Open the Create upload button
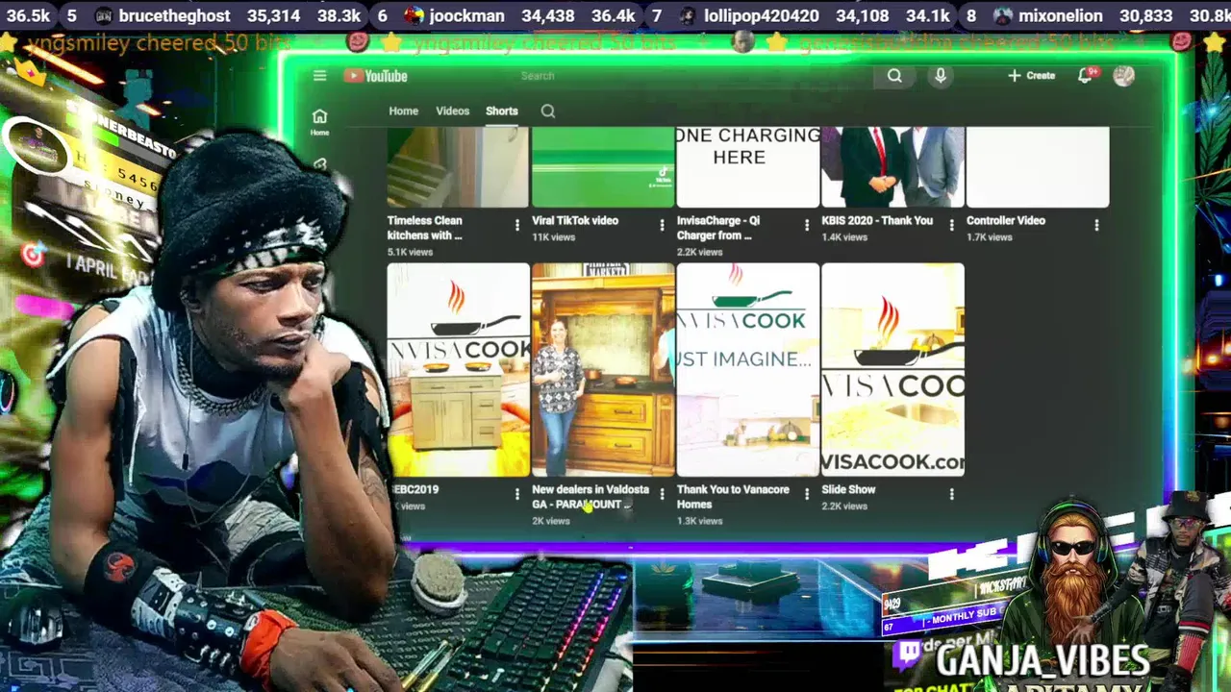 coord(1031,76)
